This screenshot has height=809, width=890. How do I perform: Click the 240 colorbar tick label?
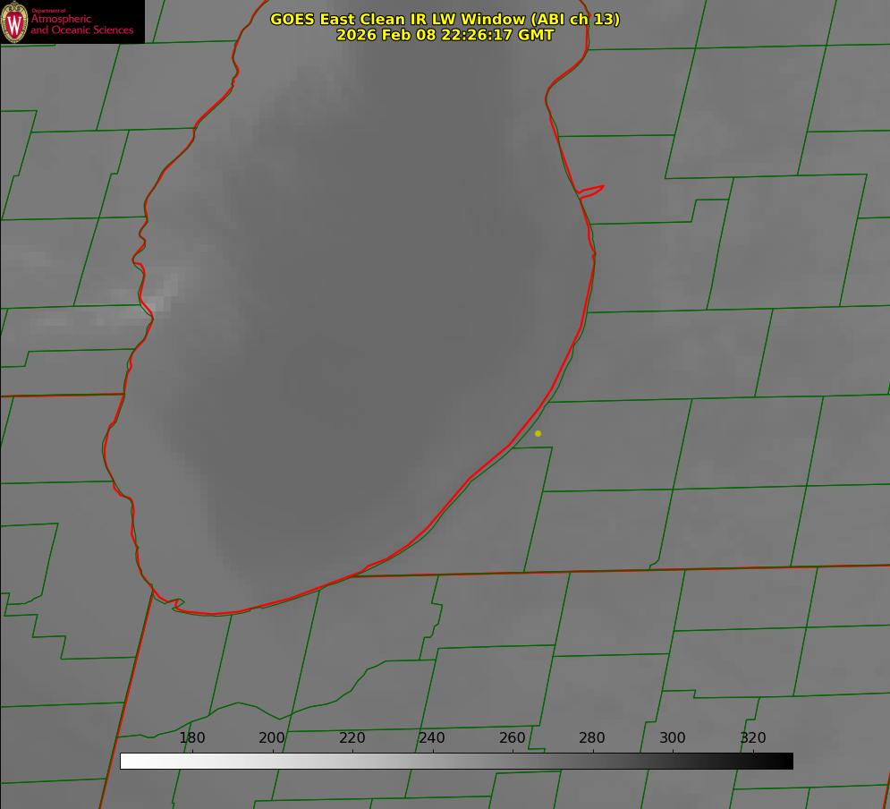click(x=432, y=738)
